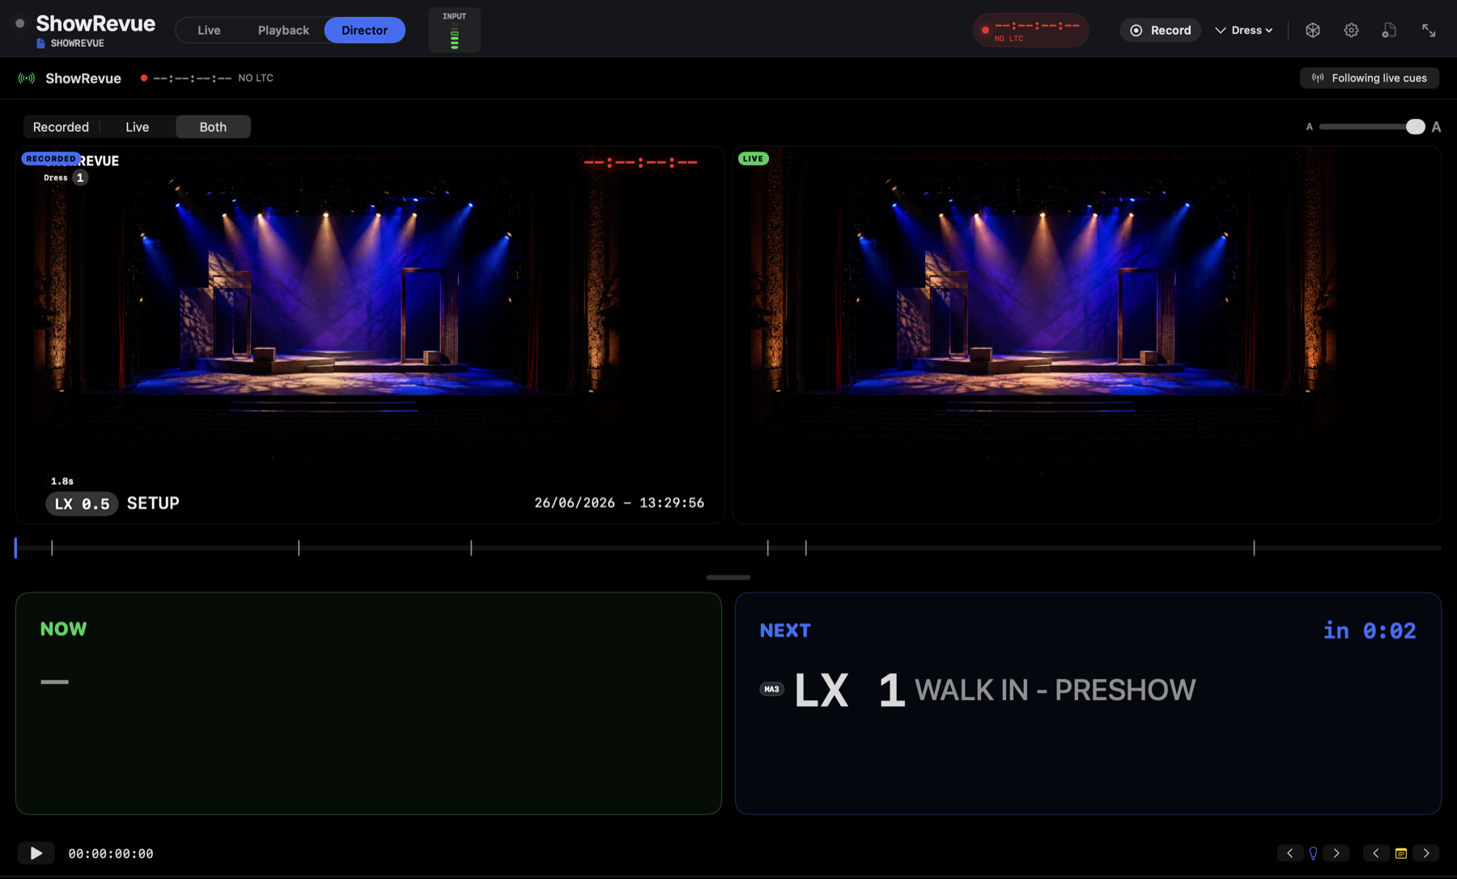Click the WALK IN - PRESHOW cue name
1457x879 pixels.
(x=1055, y=690)
